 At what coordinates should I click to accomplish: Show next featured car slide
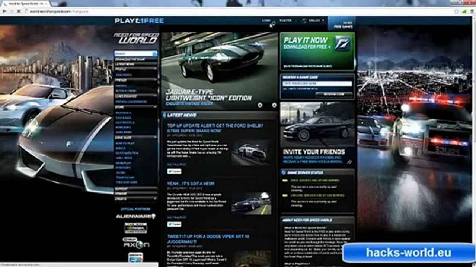[274, 105]
